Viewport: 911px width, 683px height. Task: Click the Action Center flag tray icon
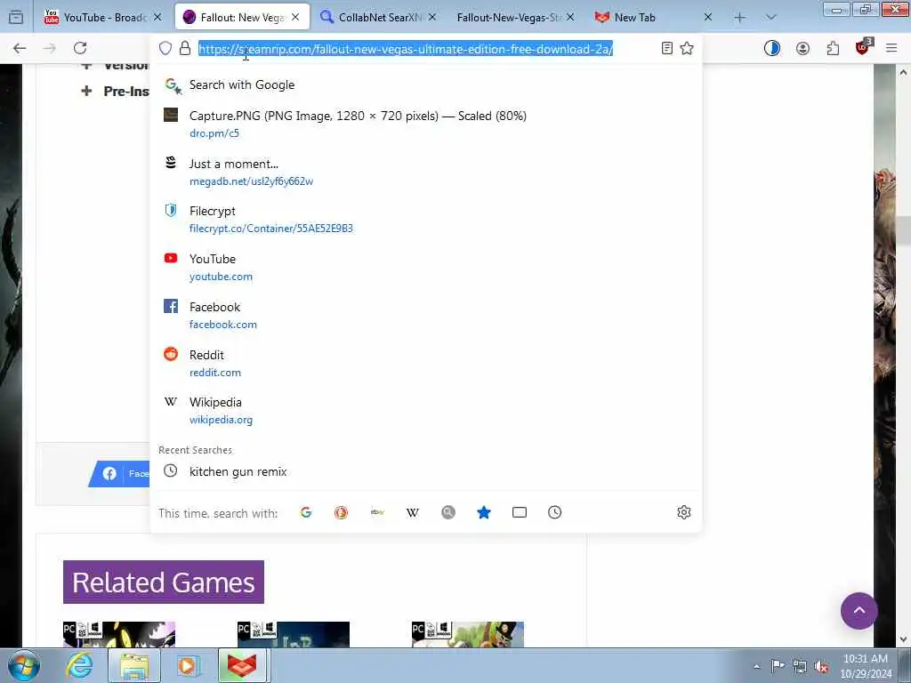[778, 665]
